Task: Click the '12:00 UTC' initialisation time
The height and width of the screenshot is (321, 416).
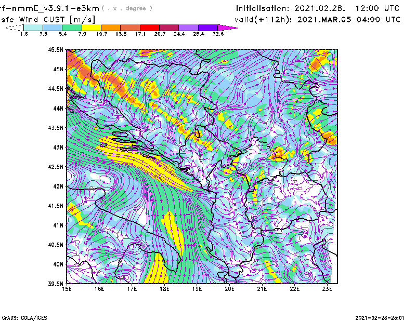Action: [378, 8]
